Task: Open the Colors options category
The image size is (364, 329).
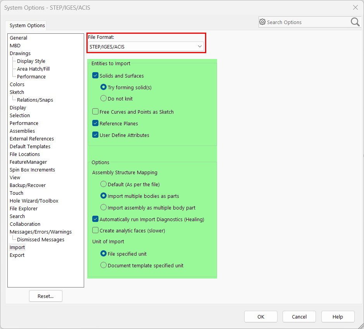Action: [x=17, y=84]
